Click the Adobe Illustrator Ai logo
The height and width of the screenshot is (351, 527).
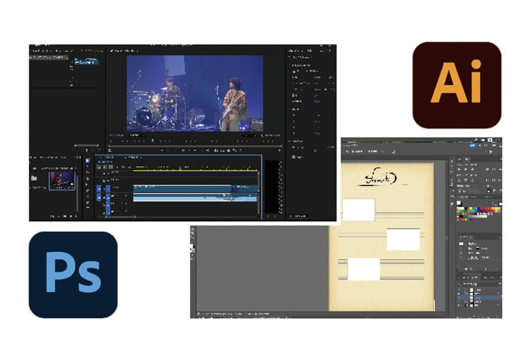457,85
